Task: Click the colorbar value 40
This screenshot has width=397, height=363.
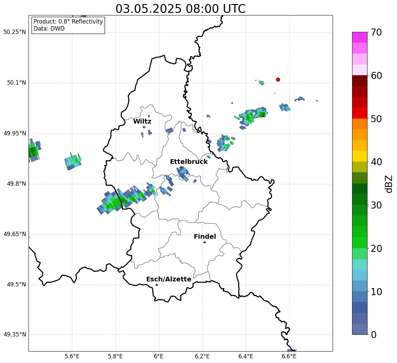Action: click(x=376, y=162)
